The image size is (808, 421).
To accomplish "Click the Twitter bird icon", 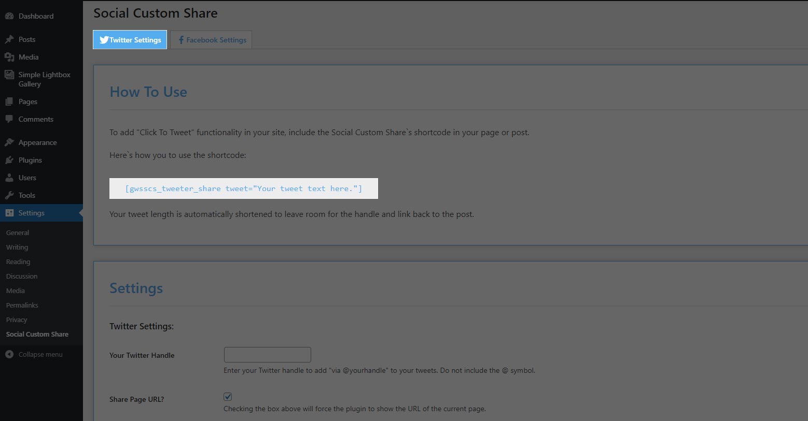I will click(104, 40).
